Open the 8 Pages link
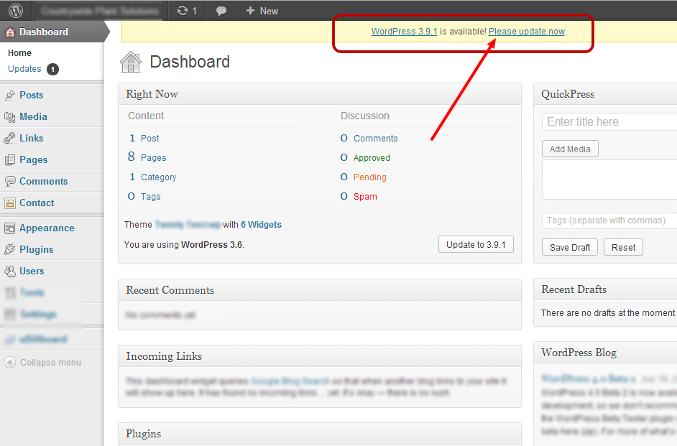This screenshot has width=677, height=446. point(147,157)
